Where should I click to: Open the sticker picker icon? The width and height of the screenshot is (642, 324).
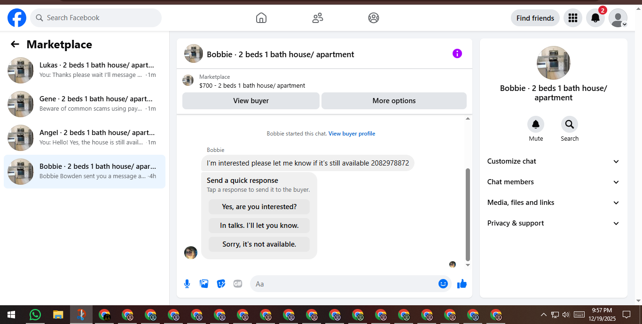click(x=221, y=284)
